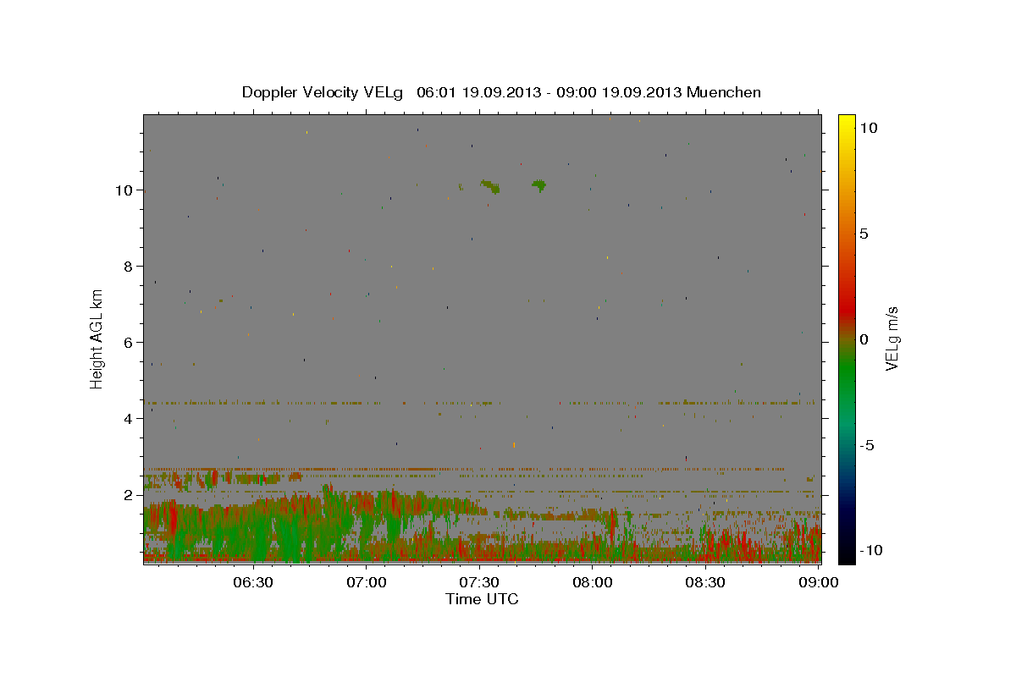Click the 'Time UTC' axis label
This screenshot has height=677, width=1016.
pos(482,599)
